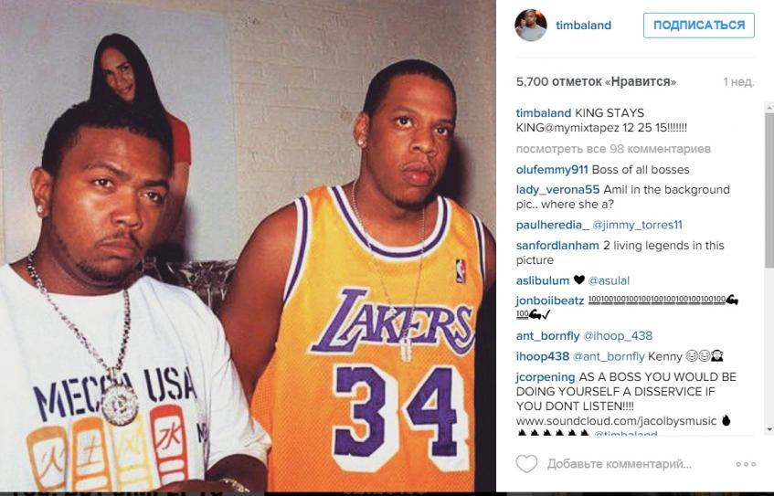Open the three-dot options menu

746,464
